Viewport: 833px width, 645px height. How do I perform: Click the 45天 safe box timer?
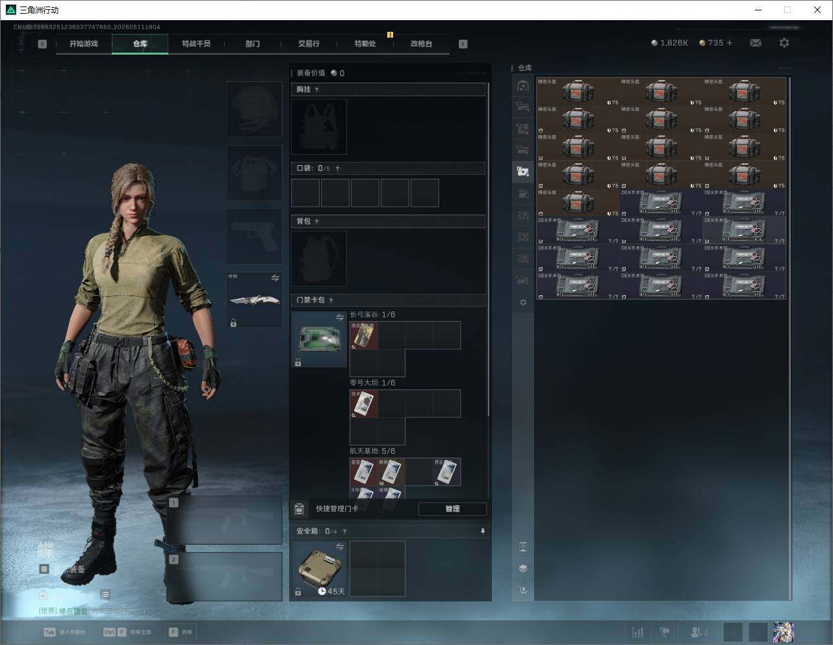(x=331, y=591)
